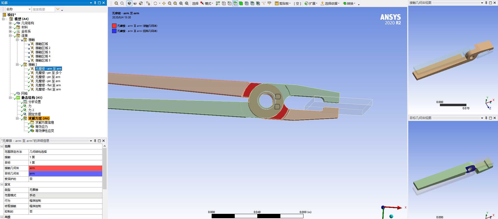Open the 名称 filter type combo box
Viewport: 498px width, 219px height.
[18, 9]
